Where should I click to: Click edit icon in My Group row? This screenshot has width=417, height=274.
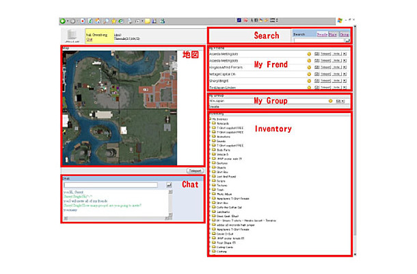point(338,101)
